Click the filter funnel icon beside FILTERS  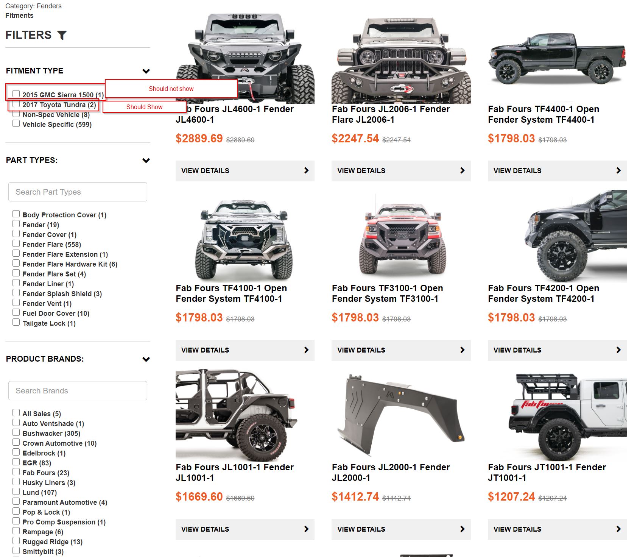click(x=62, y=35)
